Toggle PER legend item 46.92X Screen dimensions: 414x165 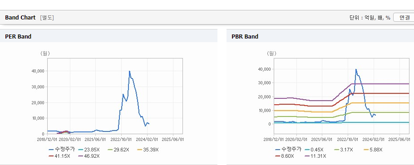89,156
